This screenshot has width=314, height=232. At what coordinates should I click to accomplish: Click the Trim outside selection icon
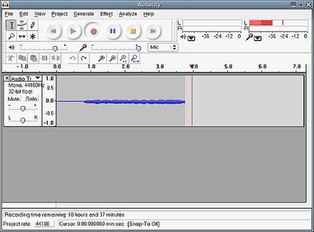[x=44, y=58]
